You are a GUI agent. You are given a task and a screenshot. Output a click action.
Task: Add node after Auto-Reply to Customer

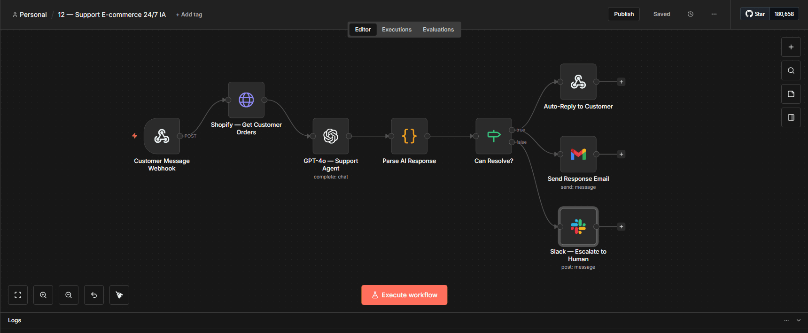tap(621, 82)
